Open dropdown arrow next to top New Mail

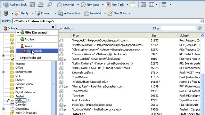(x=78, y=5)
